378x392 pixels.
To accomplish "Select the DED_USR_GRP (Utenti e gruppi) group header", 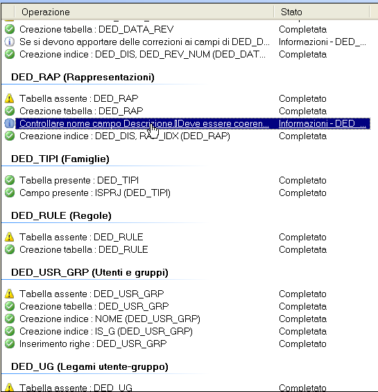I will coord(89,272).
